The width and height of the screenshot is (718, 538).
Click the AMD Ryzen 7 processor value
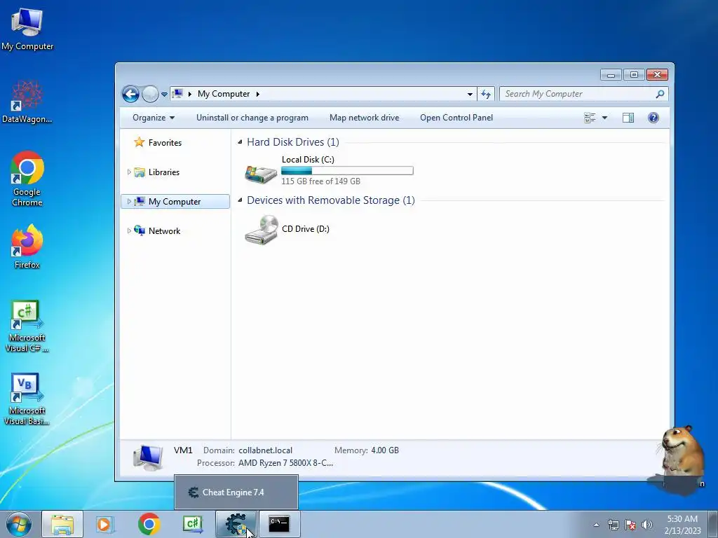click(x=286, y=463)
